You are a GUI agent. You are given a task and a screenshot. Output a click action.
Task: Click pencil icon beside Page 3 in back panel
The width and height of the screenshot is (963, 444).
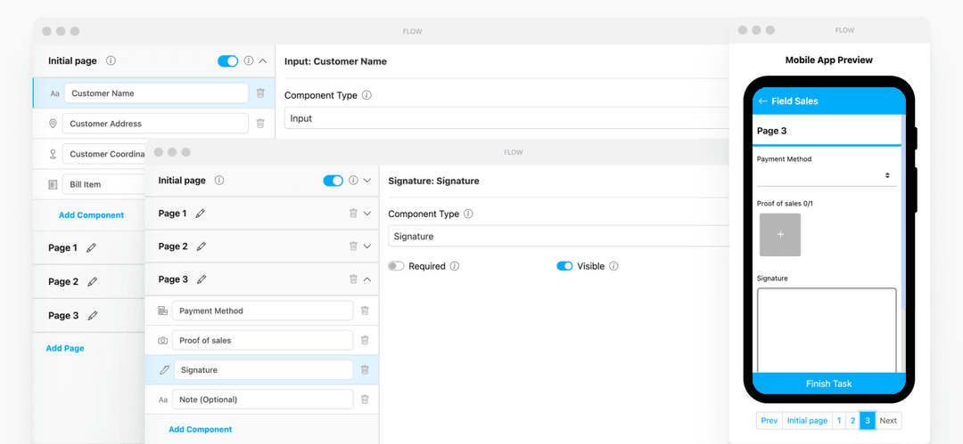coord(93,316)
